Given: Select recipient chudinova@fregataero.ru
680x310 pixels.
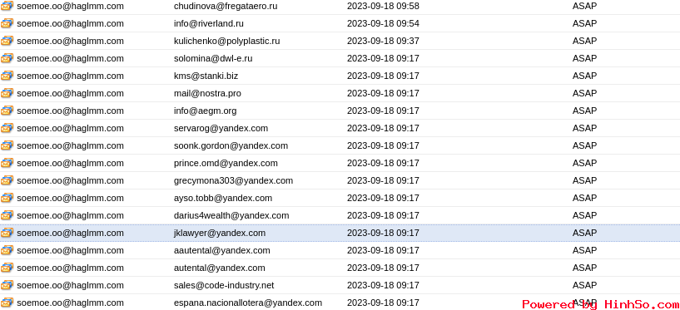Looking at the screenshot, I should tap(226, 6).
